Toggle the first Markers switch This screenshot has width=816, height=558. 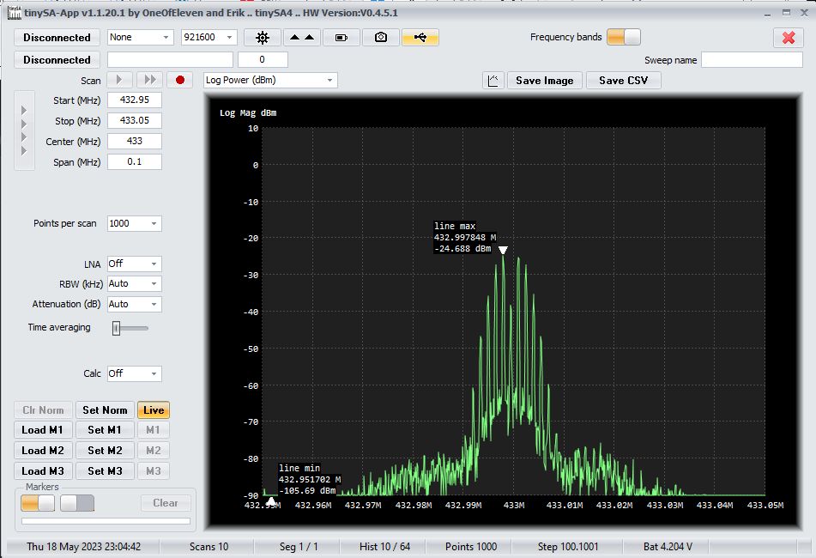[x=38, y=503]
